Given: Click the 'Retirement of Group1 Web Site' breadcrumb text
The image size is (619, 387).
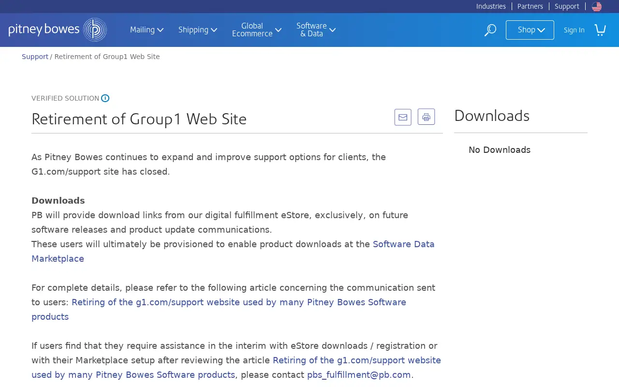Looking at the screenshot, I should tap(107, 57).
